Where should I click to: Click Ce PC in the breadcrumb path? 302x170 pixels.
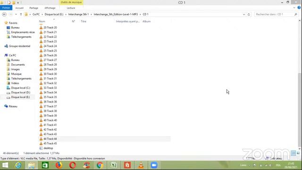tap(36, 14)
